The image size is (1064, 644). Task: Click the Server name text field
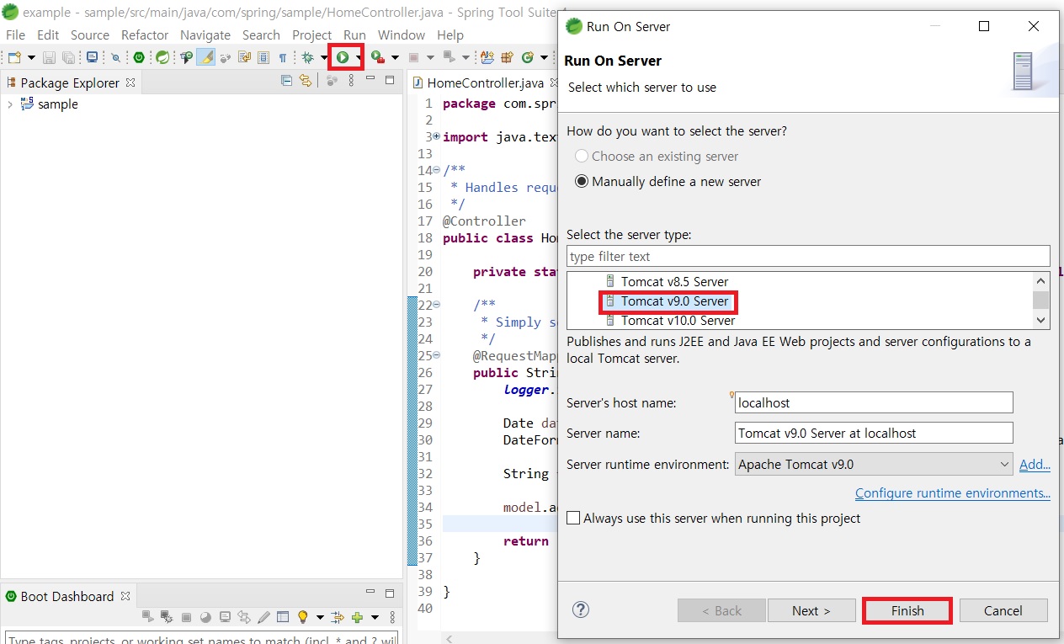point(874,433)
